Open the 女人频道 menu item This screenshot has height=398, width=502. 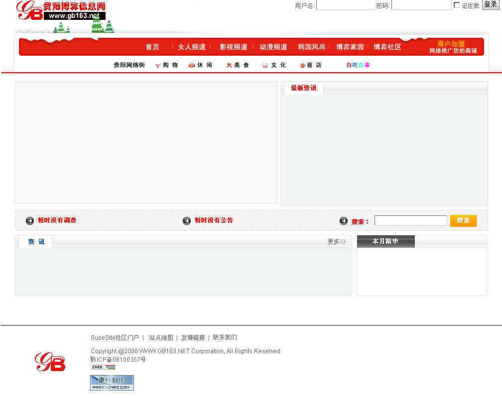coord(191,47)
